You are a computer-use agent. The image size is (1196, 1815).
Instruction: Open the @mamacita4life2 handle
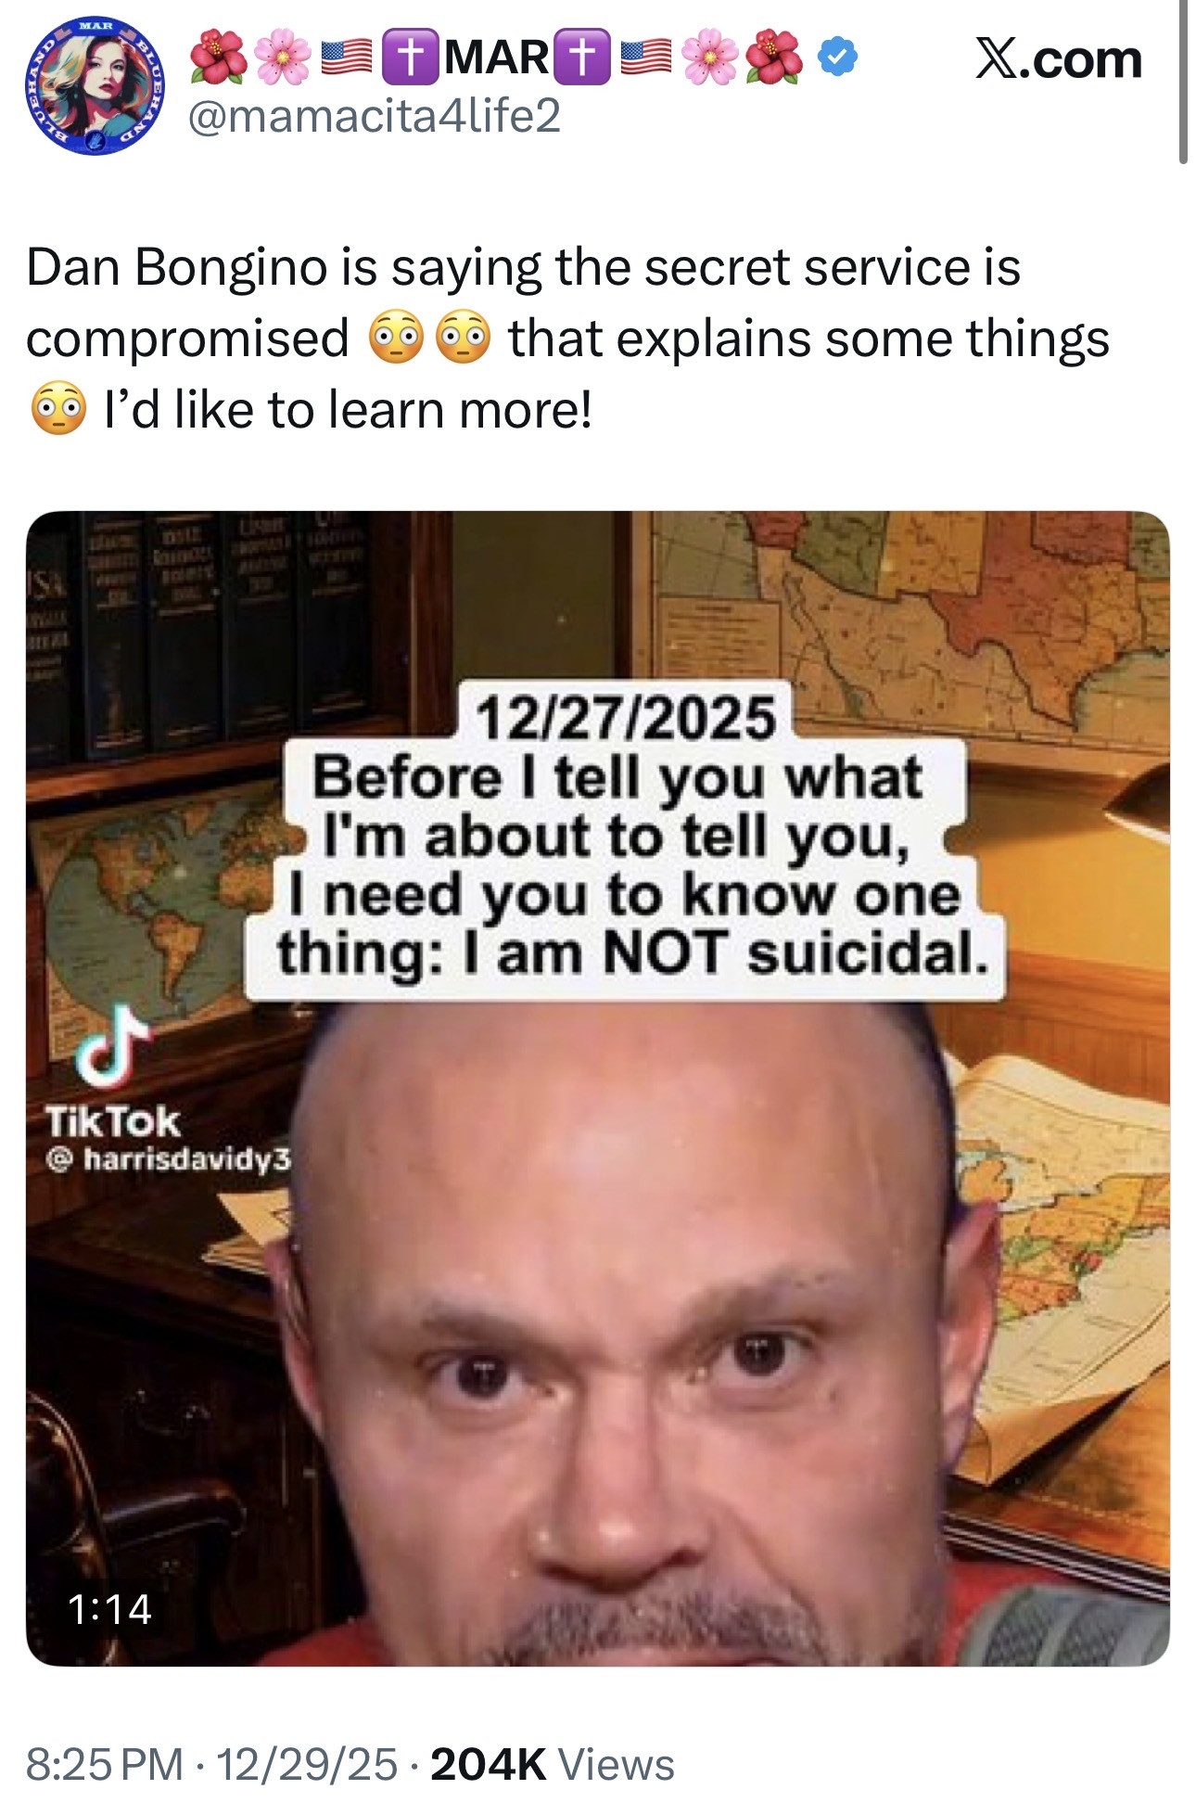click(x=375, y=115)
